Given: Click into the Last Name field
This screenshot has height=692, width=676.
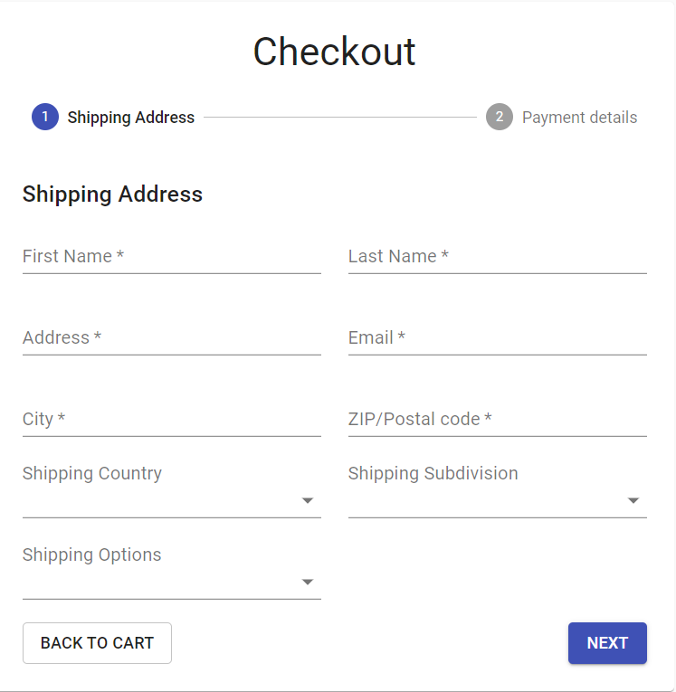Looking at the screenshot, I should click(x=497, y=257).
